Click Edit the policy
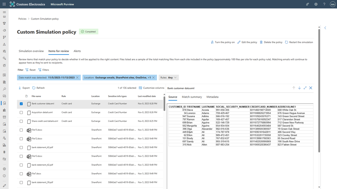 (x=247, y=42)
